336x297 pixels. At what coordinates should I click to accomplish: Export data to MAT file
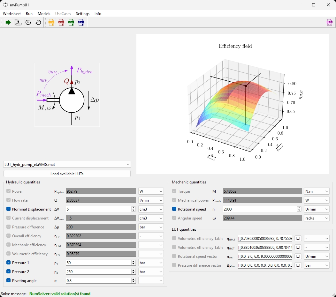click(x=61, y=22)
